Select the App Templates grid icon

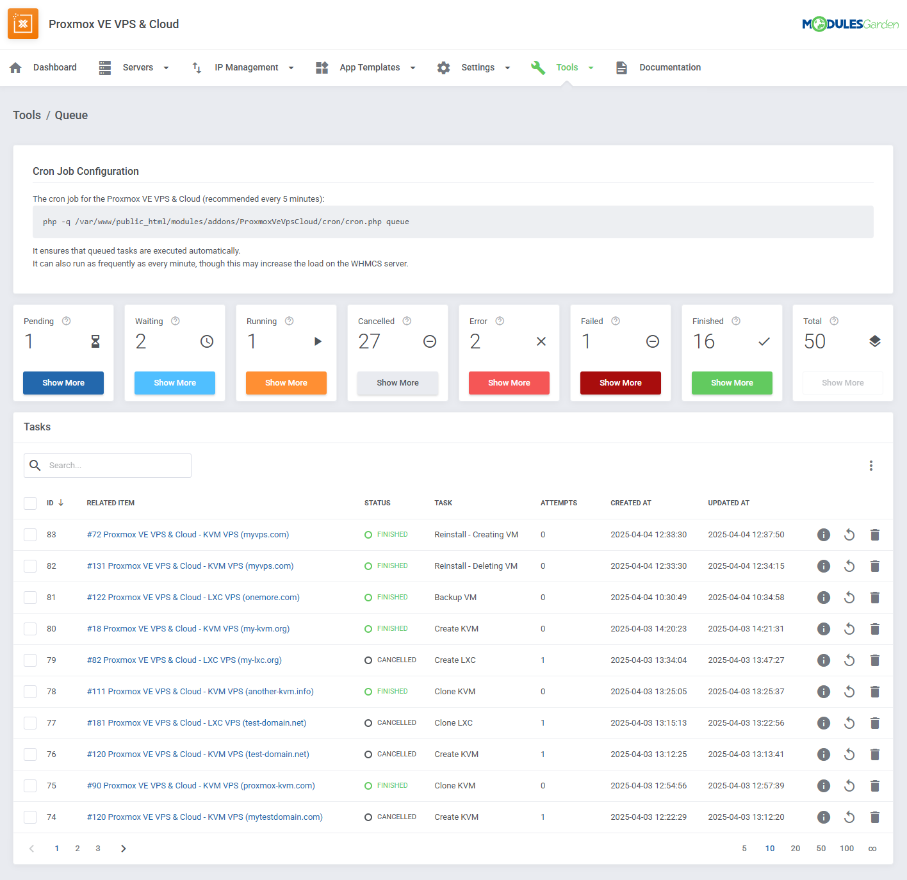click(322, 67)
